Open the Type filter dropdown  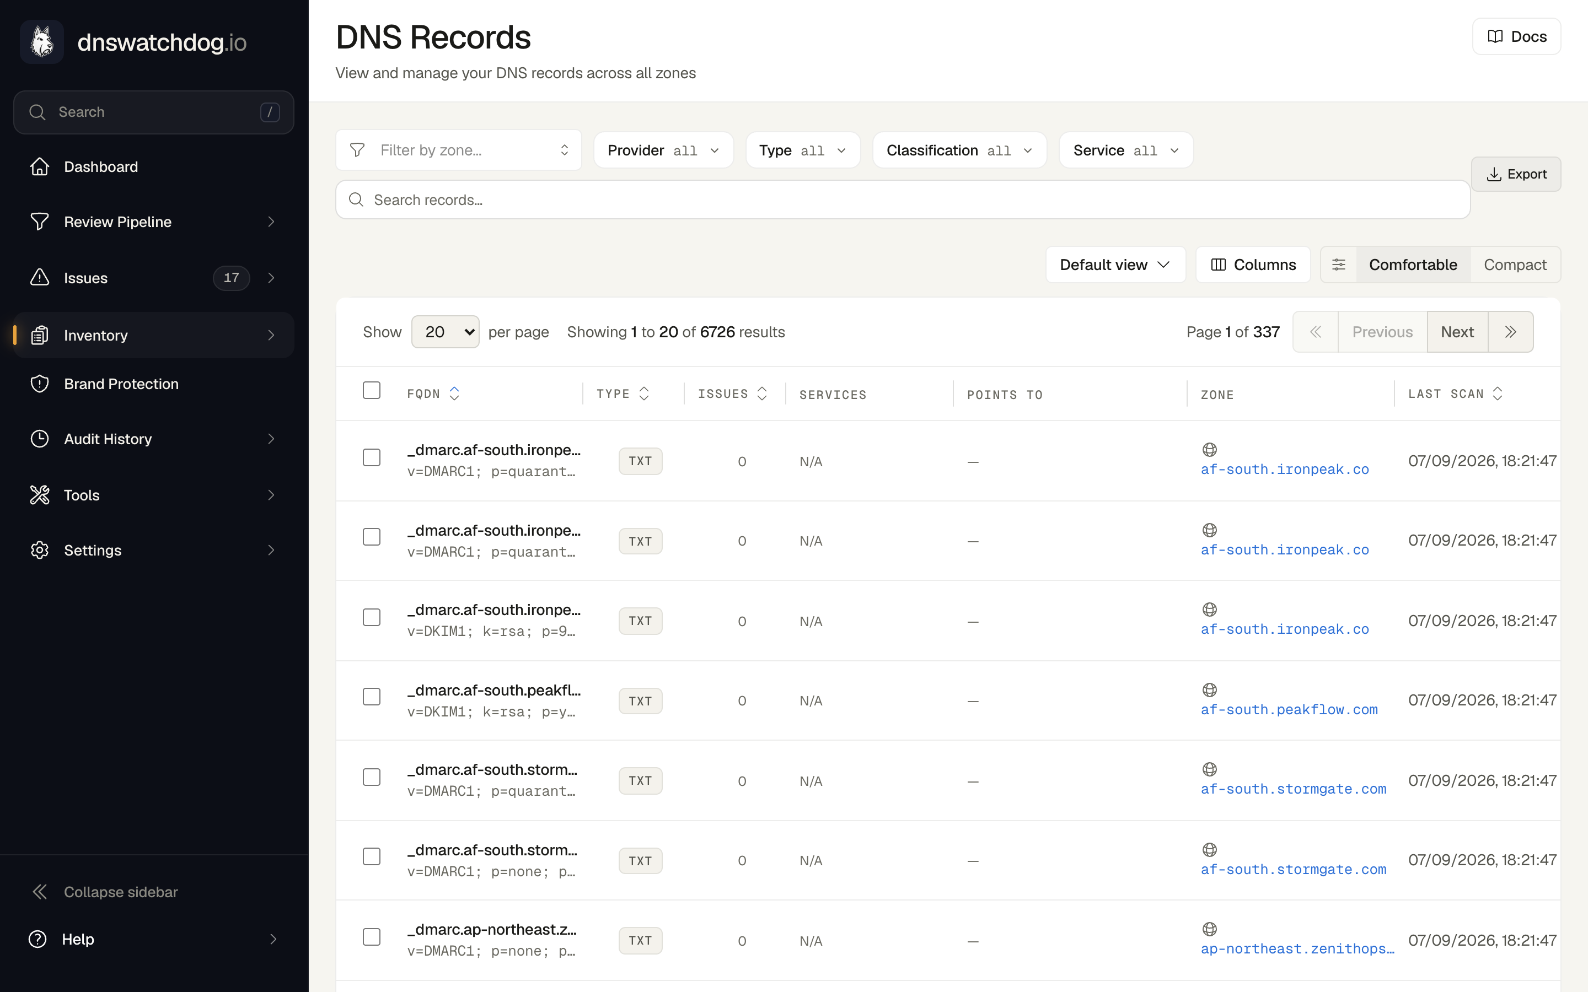coord(802,150)
